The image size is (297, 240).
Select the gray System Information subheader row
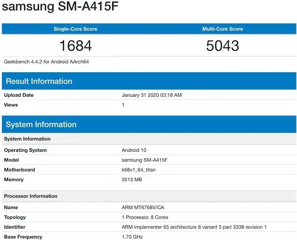click(149, 139)
